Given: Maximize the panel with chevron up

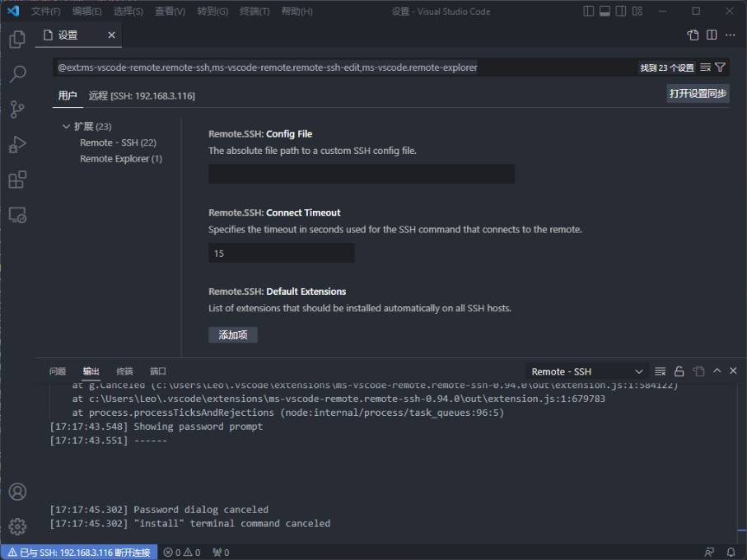Looking at the screenshot, I should [717, 371].
